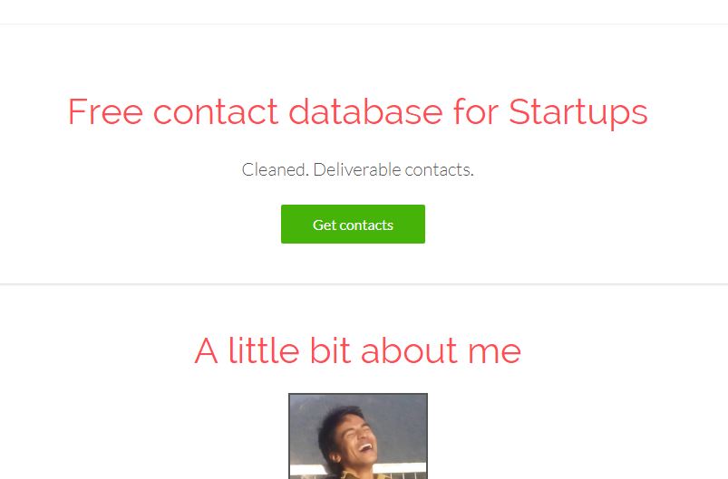Click the thin top border line of page
The image size is (728, 479).
(364, 24)
